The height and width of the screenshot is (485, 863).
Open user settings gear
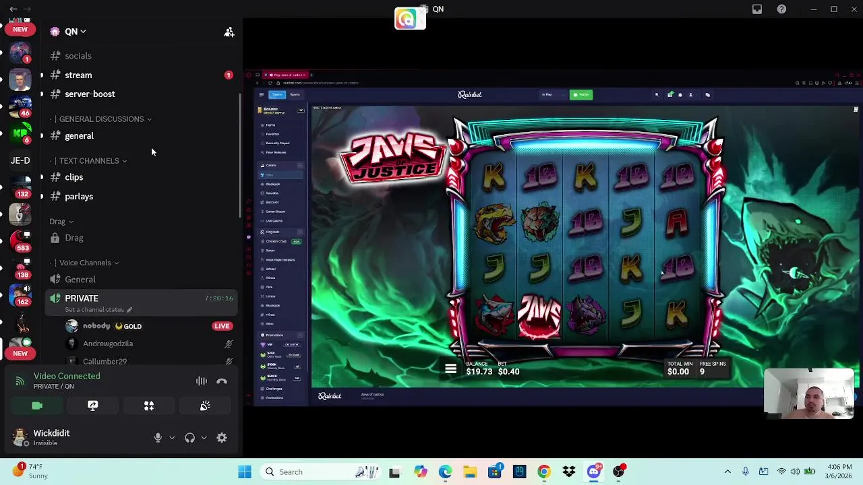[x=222, y=438]
